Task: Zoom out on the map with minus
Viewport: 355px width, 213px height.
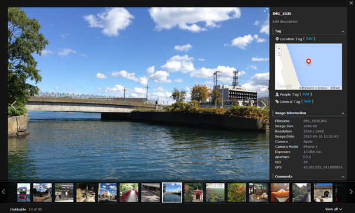Action: click(279, 53)
